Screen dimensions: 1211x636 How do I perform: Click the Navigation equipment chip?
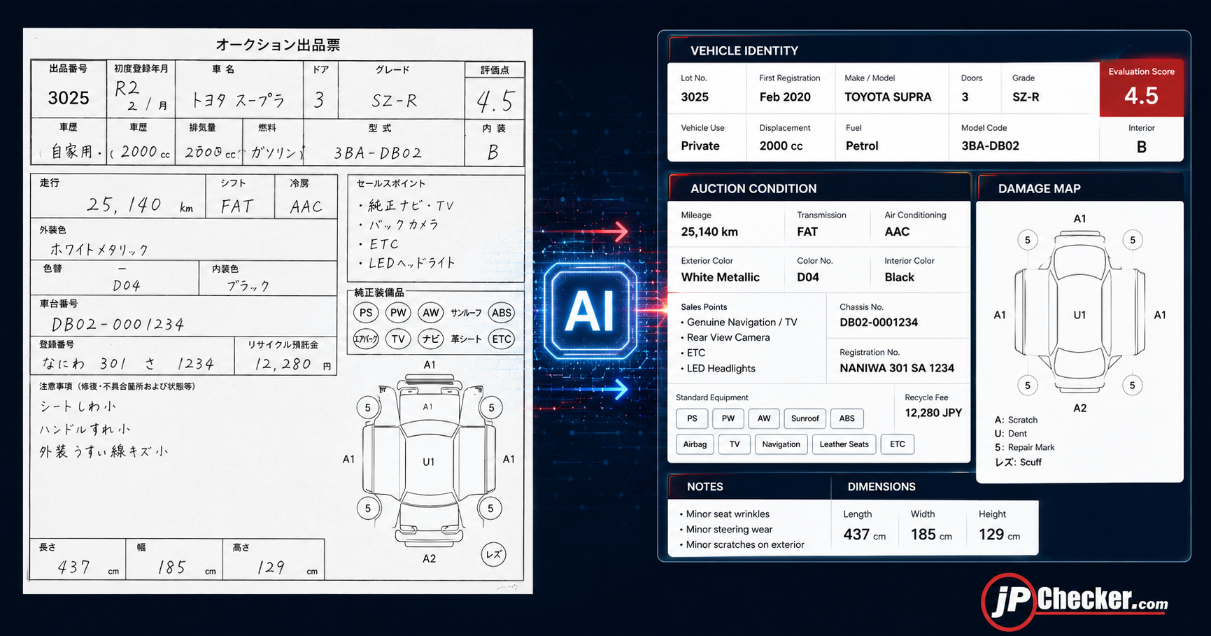781,444
